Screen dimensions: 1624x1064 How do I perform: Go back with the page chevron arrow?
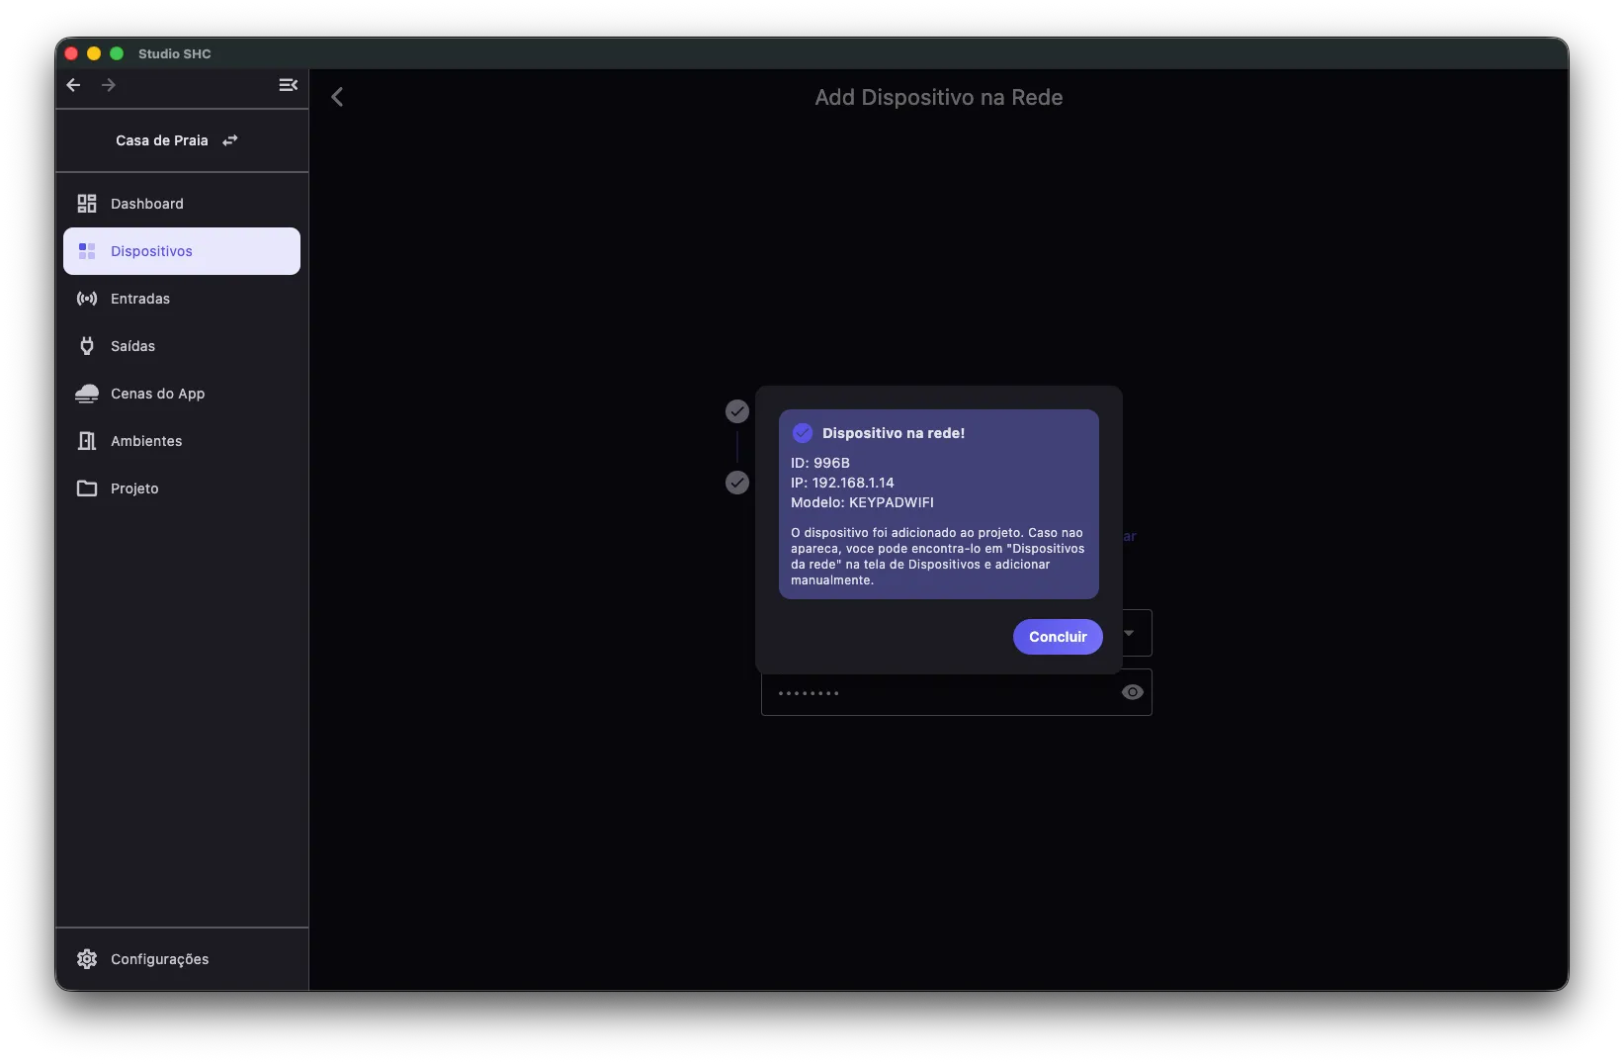(337, 97)
